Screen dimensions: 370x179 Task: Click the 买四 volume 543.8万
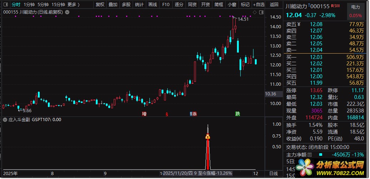point(355,76)
